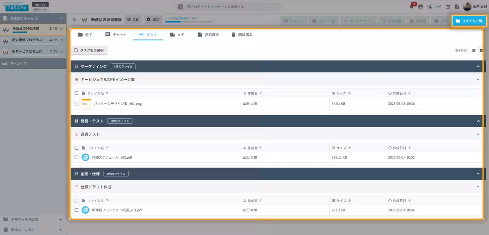The image size is (489, 235).
Task: Click plus icon beside 新規フォルダ追加
Action: [x=60, y=220]
